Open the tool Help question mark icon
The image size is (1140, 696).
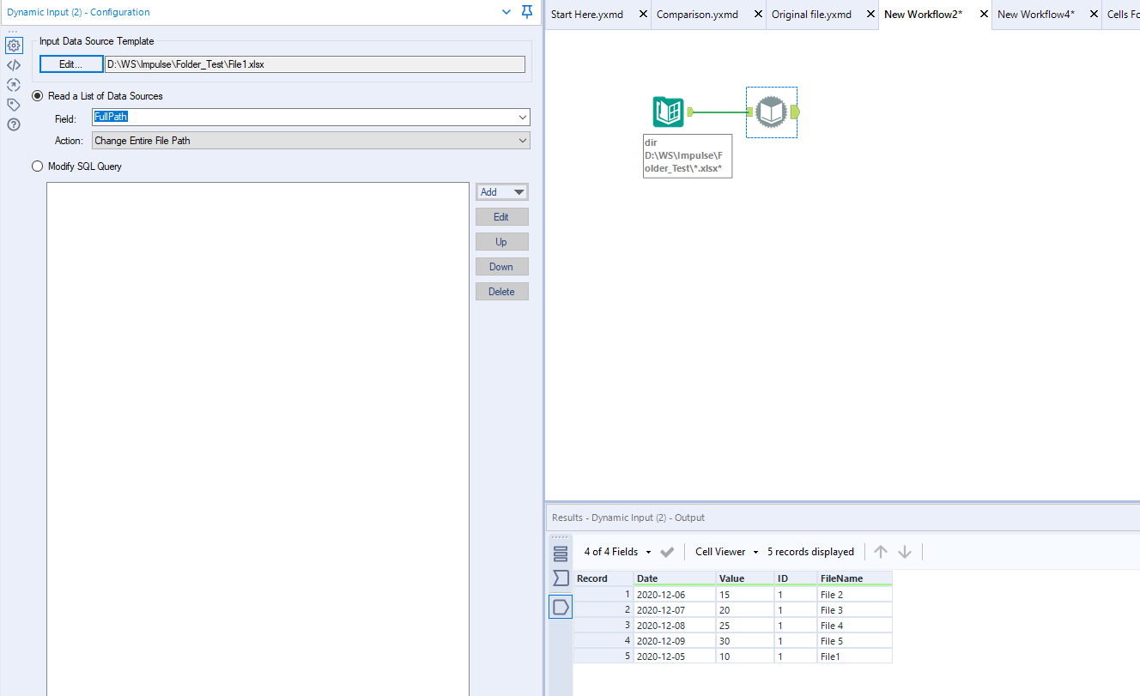pyautogui.click(x=14, y=124)
